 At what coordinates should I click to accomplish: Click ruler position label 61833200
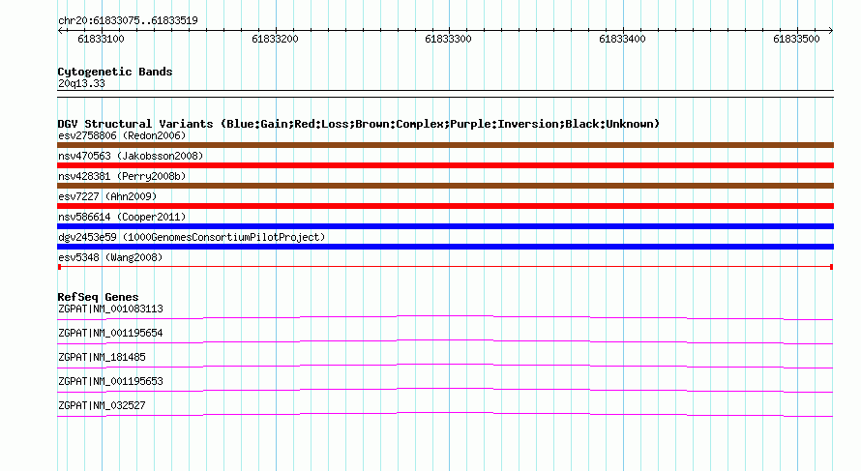(x=275, y=39)
